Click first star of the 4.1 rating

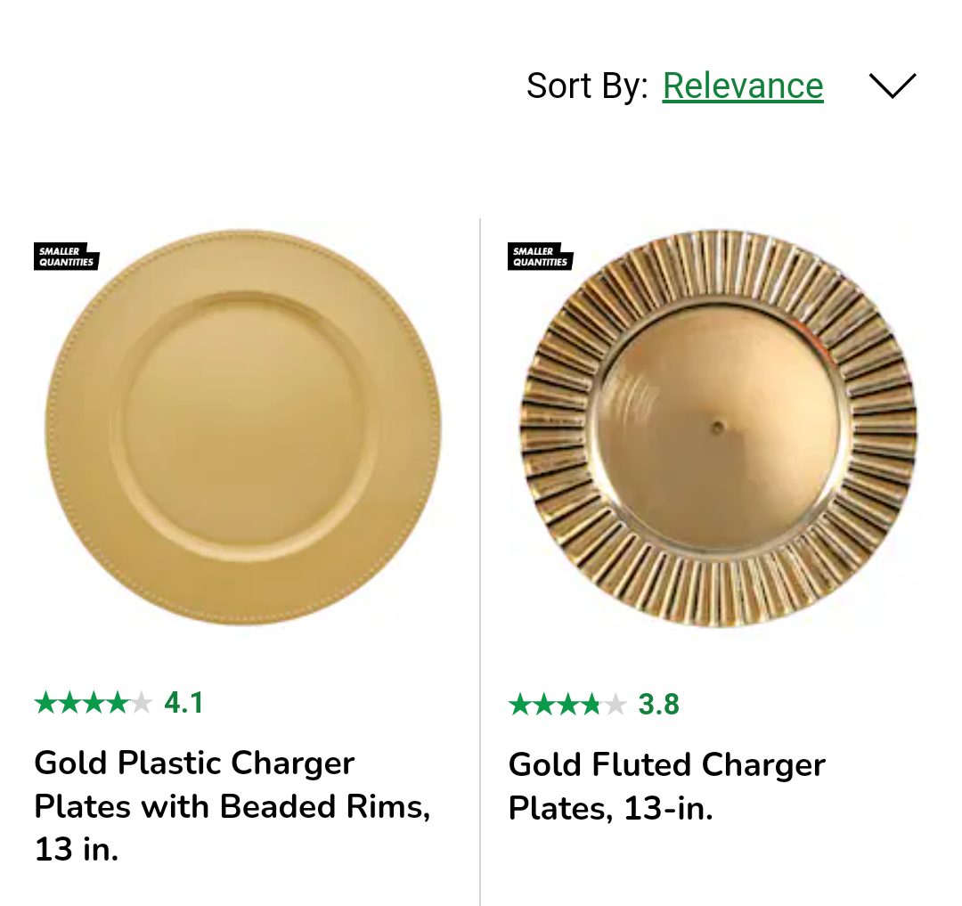[x=45, y=704]
